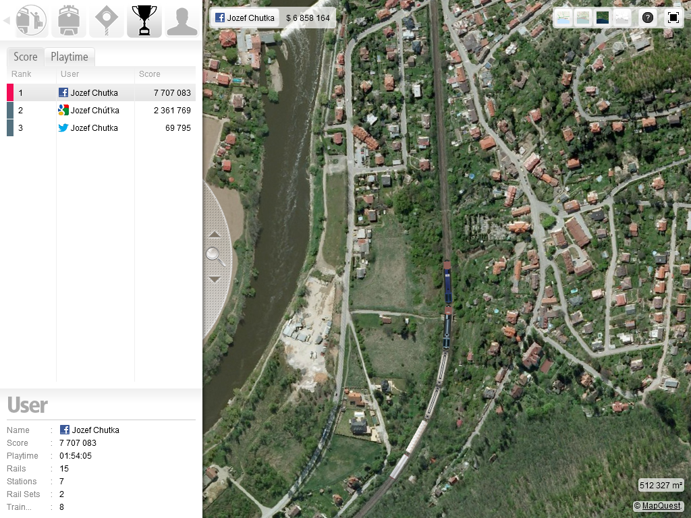The width and height of the screenshot is (691, 518).
Task: Collapse the left side panel arrow
Action: [7, 20]
